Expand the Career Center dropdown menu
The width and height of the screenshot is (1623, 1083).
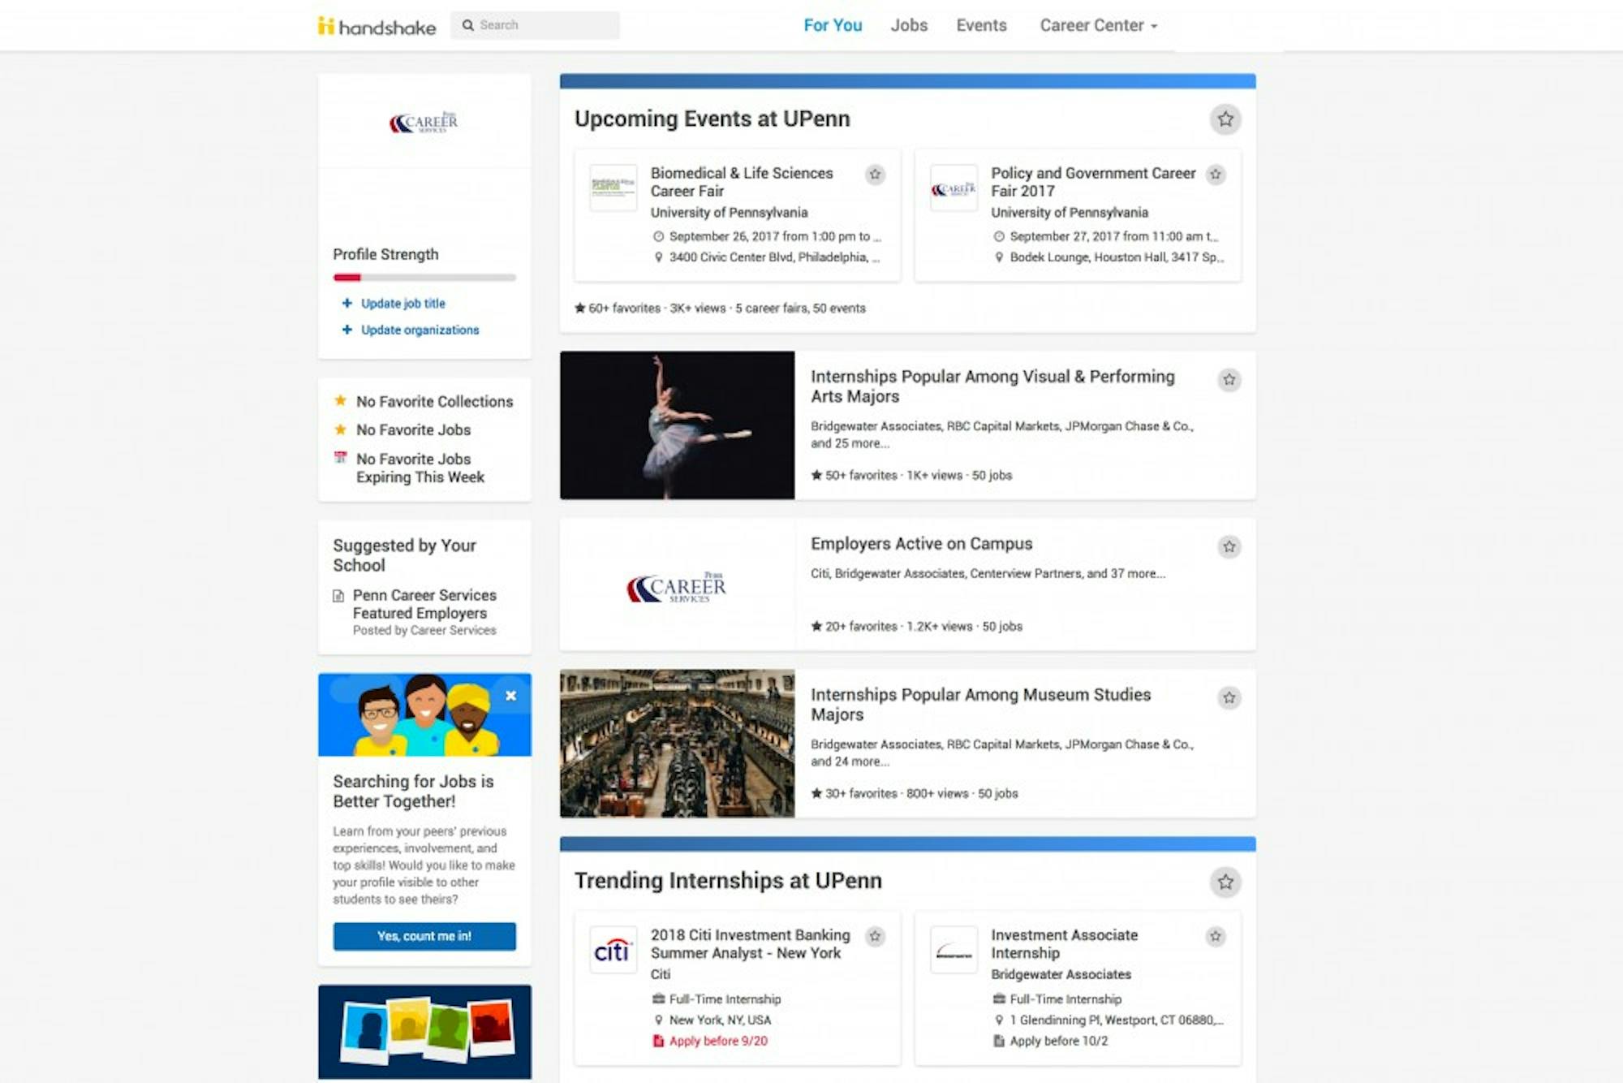coord(1098,26)
